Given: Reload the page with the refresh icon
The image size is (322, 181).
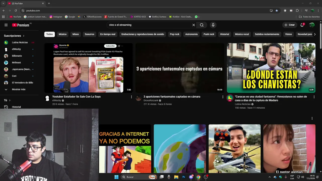Looking at the screenshot, I should 16,11.
